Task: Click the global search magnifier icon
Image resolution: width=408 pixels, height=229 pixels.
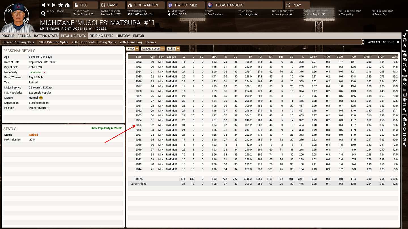Action: click(x=43, y=13)
